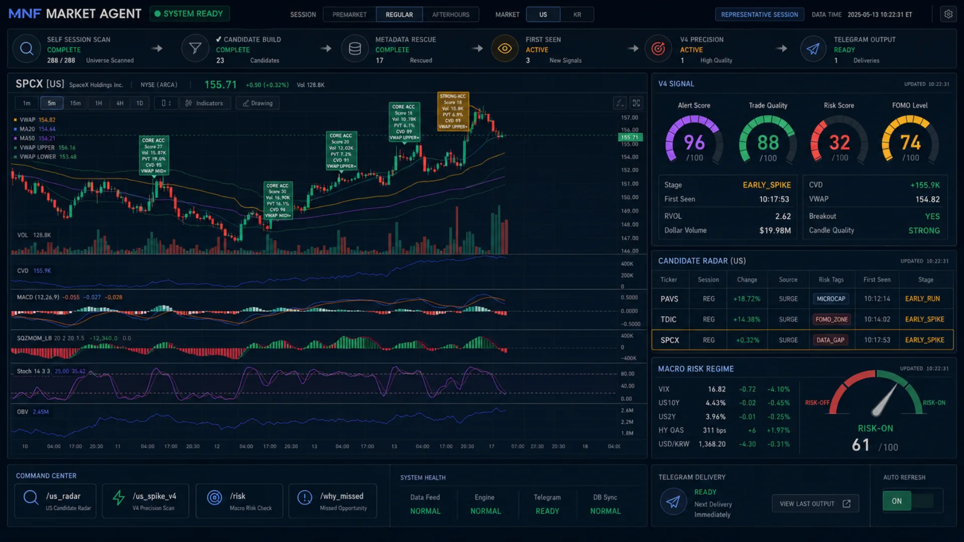Toggle VWAP legend entry on chart

(x=35, y=120)
